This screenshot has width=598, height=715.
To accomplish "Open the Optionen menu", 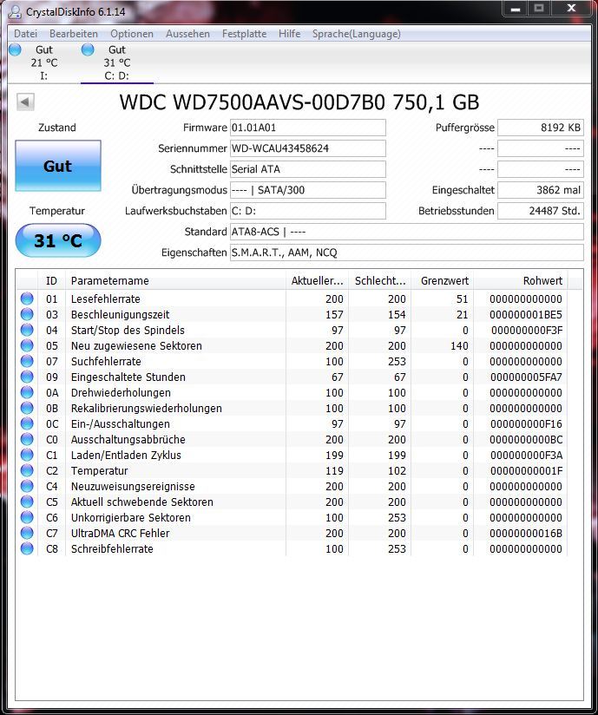I will tap(132, 34).
